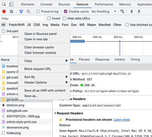Select the inspect element cursor icon

click(4, 4)
